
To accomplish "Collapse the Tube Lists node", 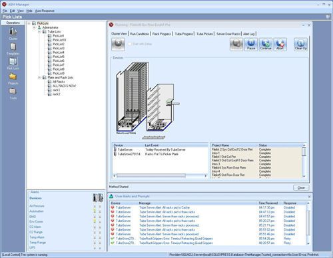I will (x=39, y=32).
